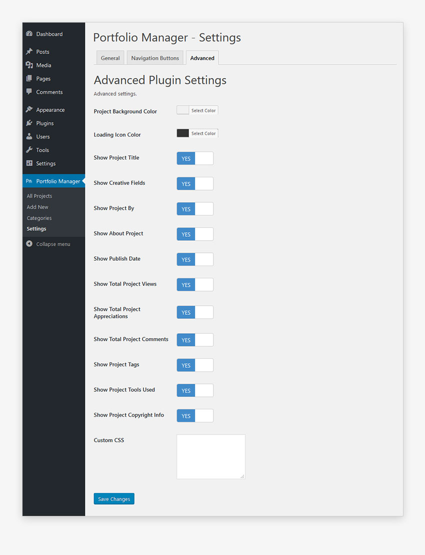Image resolution: width=425 pixels, height=555 pixels.
Task: Switch to the General tab
Action: 110,58
